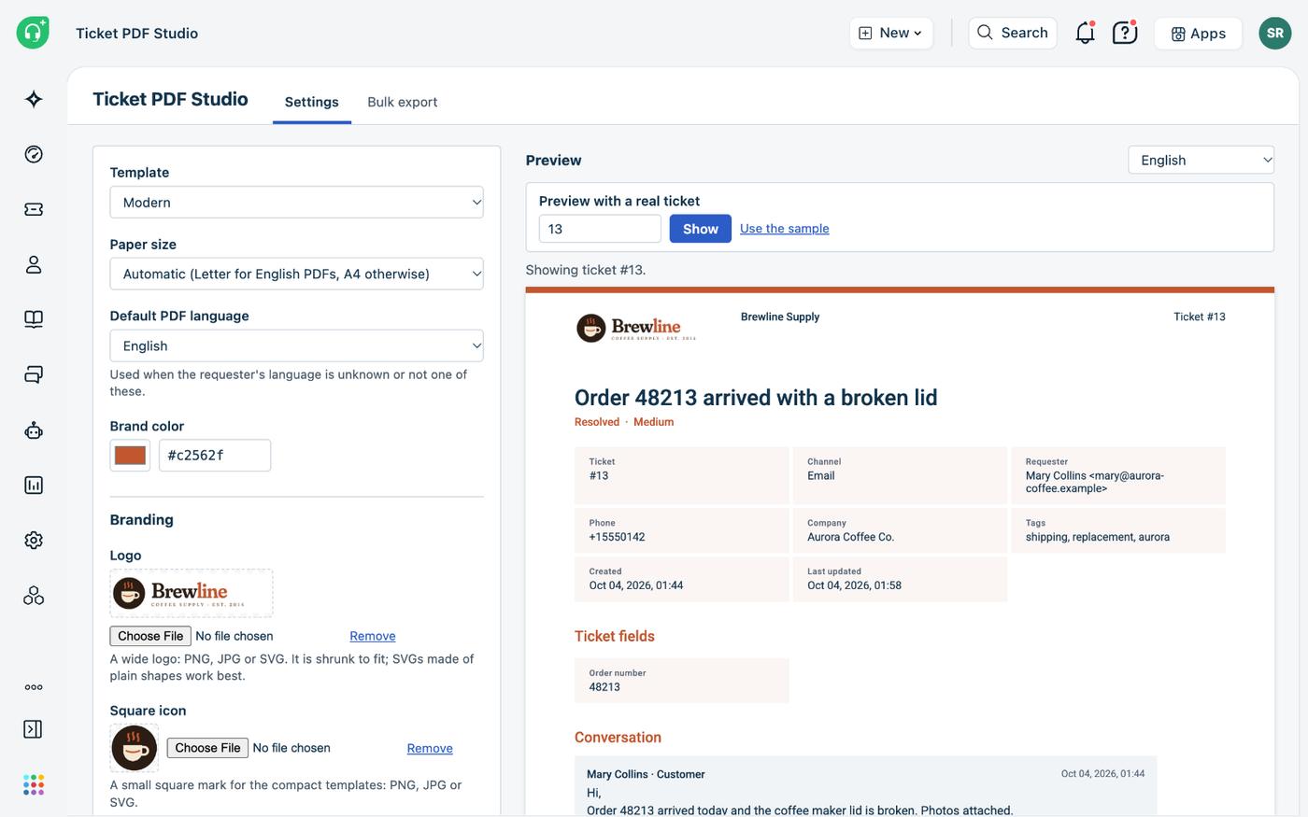The height and width of the screenshot is (817, 1308).
Task: Remove the square icon
Action: (x=430, y=748)
